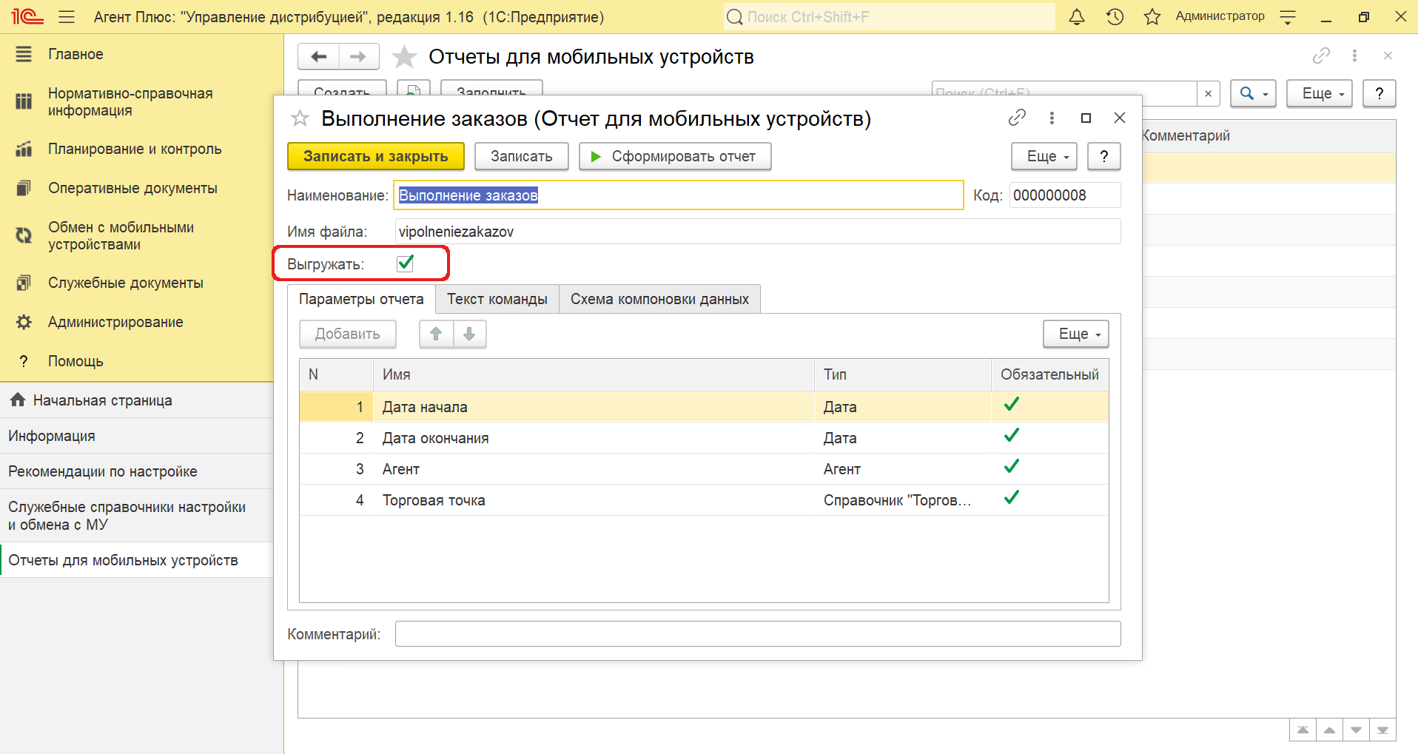The width and height of the screenshot is (1418, 754).
Task: Open the history clock icon
Action: click(x=1115, y=17)
